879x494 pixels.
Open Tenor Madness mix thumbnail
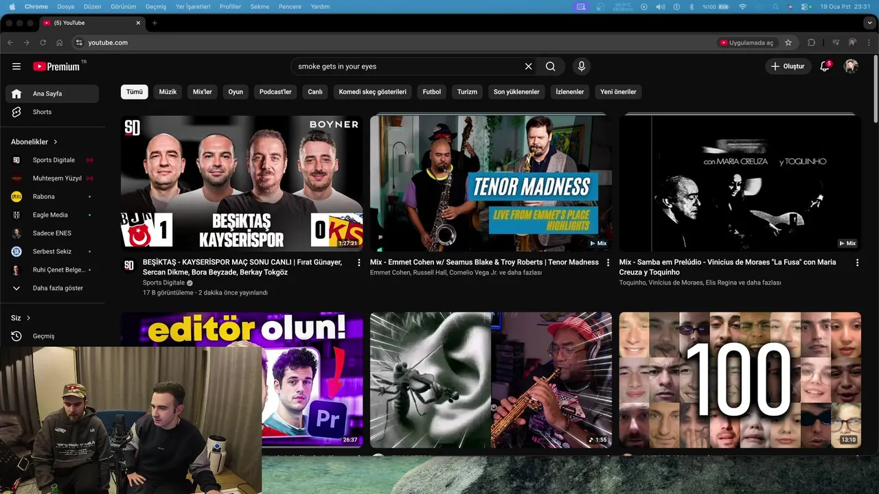point(491,183)
